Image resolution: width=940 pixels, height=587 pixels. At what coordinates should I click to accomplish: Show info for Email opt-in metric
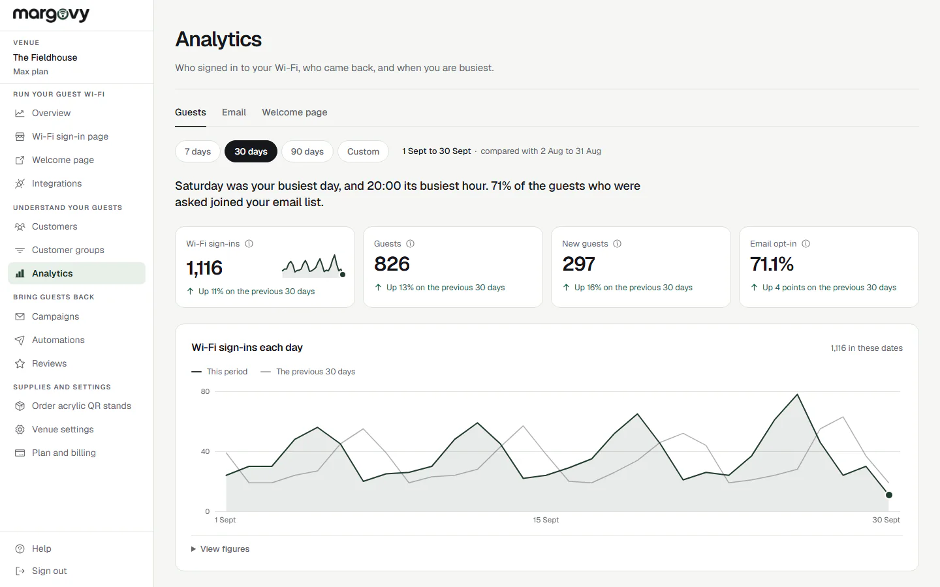[806, 244]
